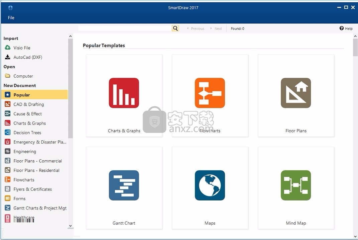Click the Popular star icon

point(8,95)
